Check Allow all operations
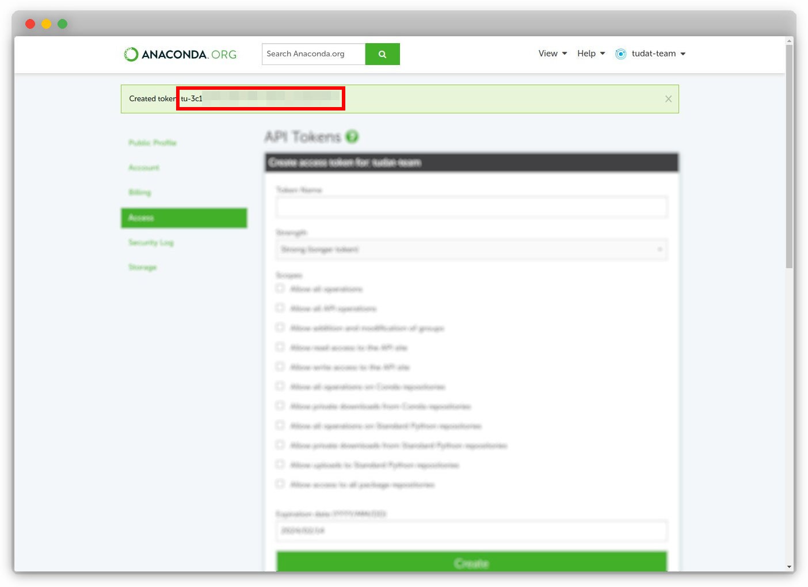Screen dimensions: 808x587 pyautogui.click(x=280, y=288)
